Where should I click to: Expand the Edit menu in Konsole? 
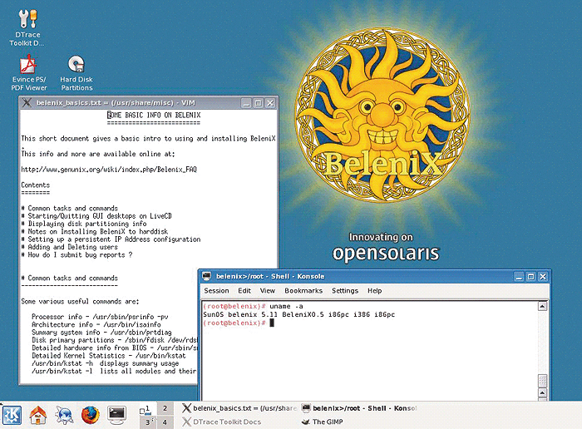click(244, 291)
